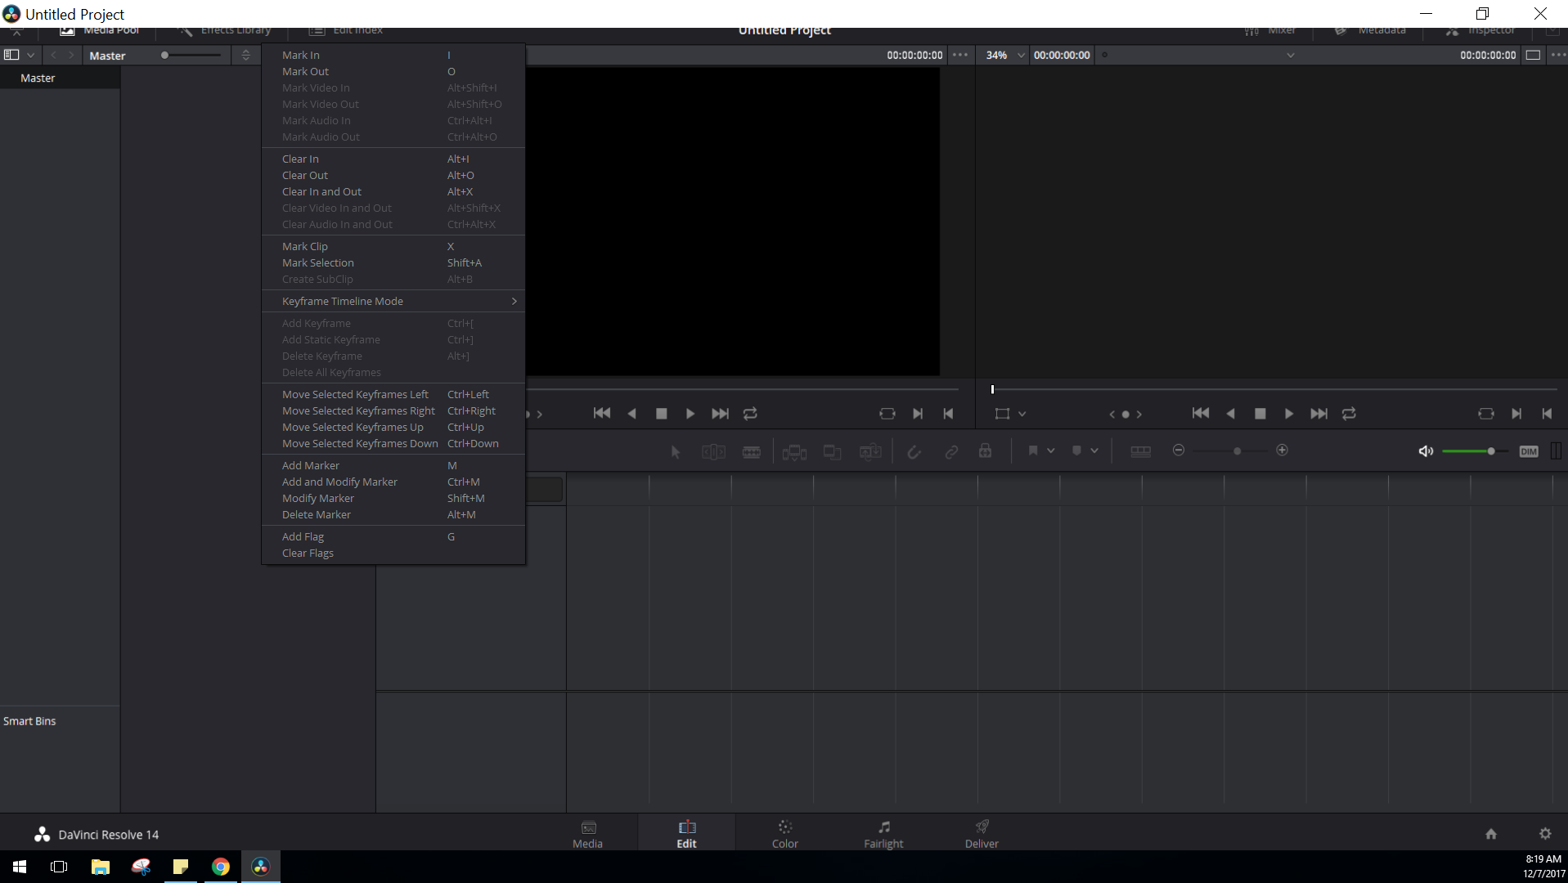Switch to the Media page
Screen dimensions: 1568x883
[x=588, y=834]
